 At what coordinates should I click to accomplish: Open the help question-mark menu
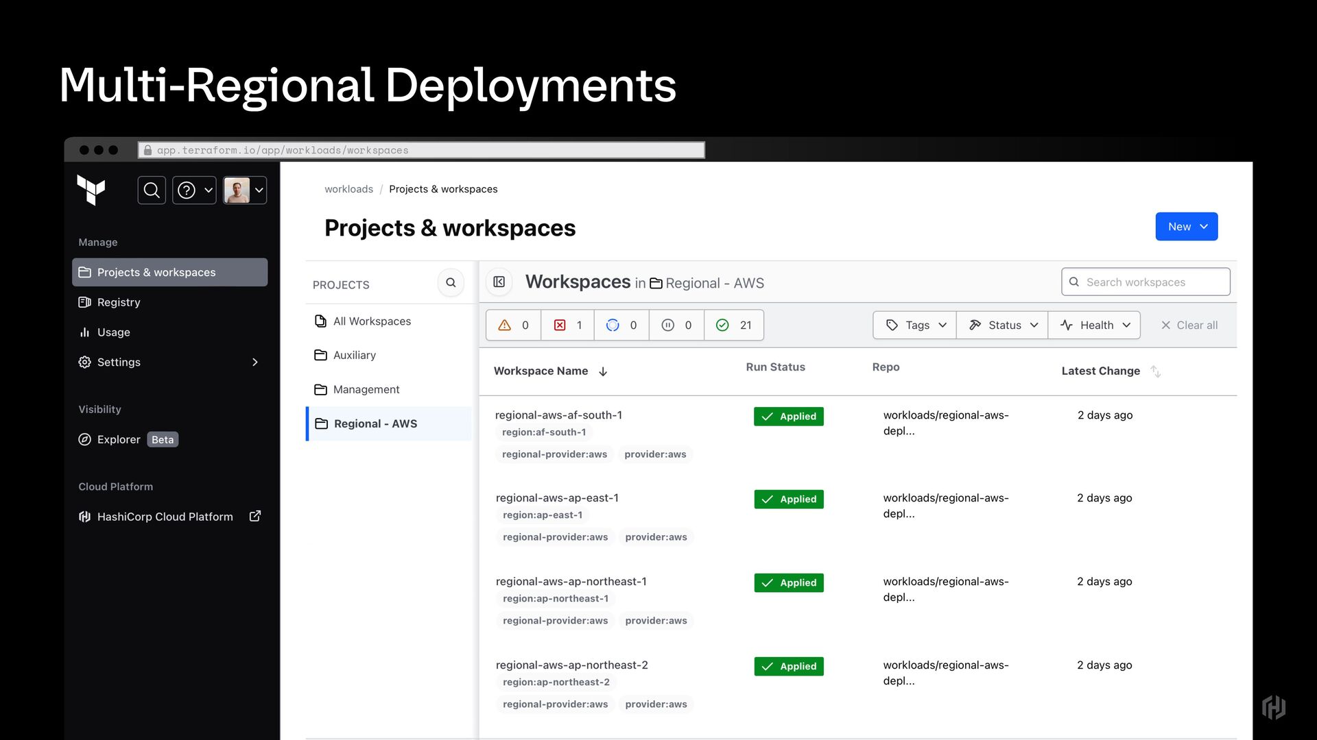click(x=194, y=190)
